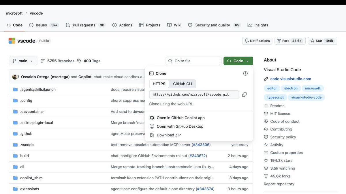The image size is (346, 194).
Task: Star the vscode repository
Action: coord(323,41)
